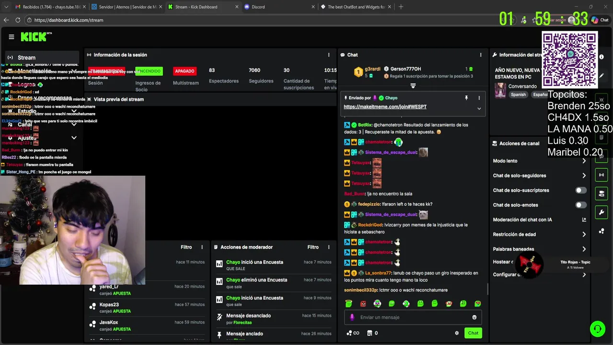Click the channel actions sidebar icon
Viewport: 613px width, 345px height.
click(x=602, y=194)
